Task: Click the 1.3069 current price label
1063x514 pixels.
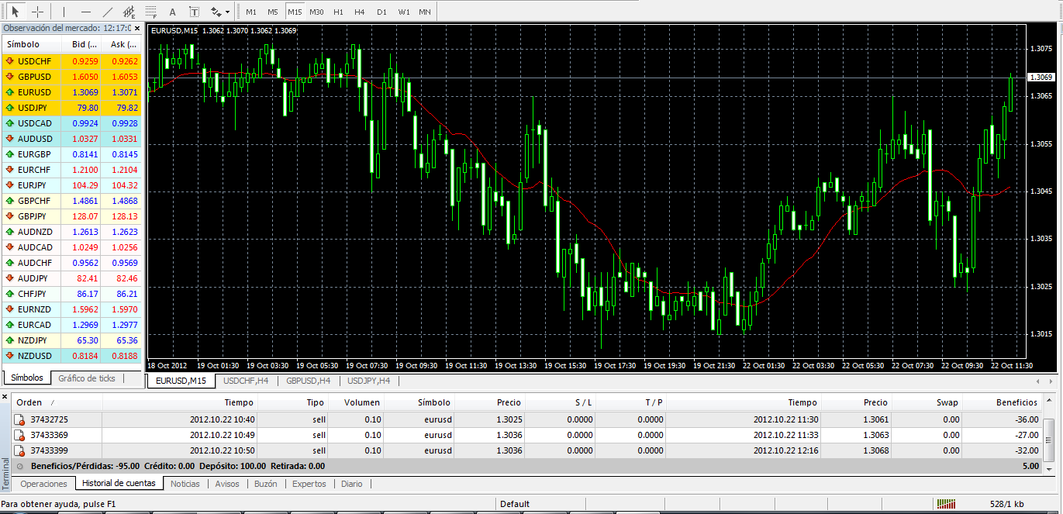Action: [1041, 78]
